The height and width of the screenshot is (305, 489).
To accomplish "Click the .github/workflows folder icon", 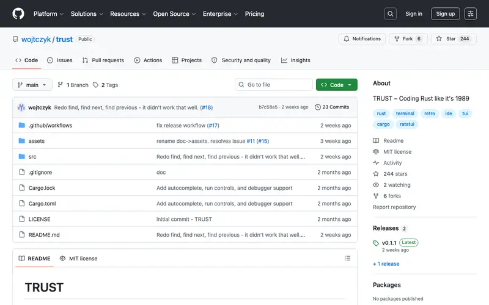I will click(x=21, y=125).
